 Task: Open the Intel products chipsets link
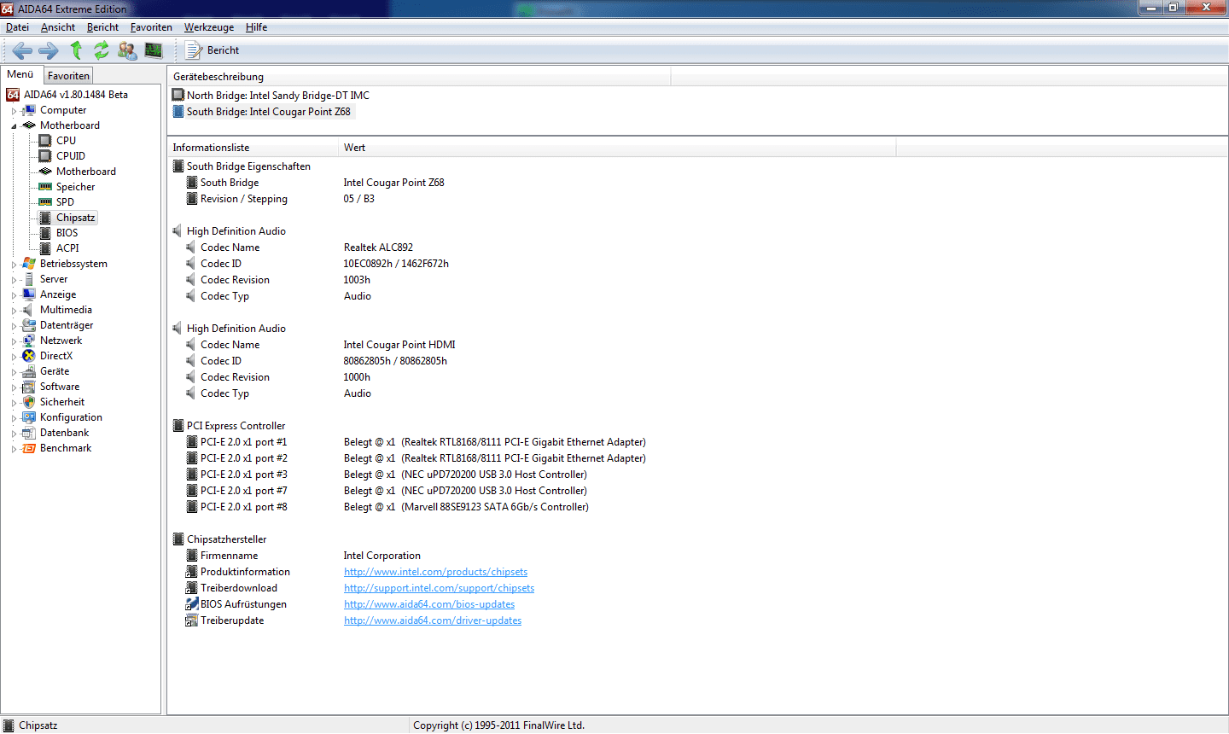coord(435,572)
